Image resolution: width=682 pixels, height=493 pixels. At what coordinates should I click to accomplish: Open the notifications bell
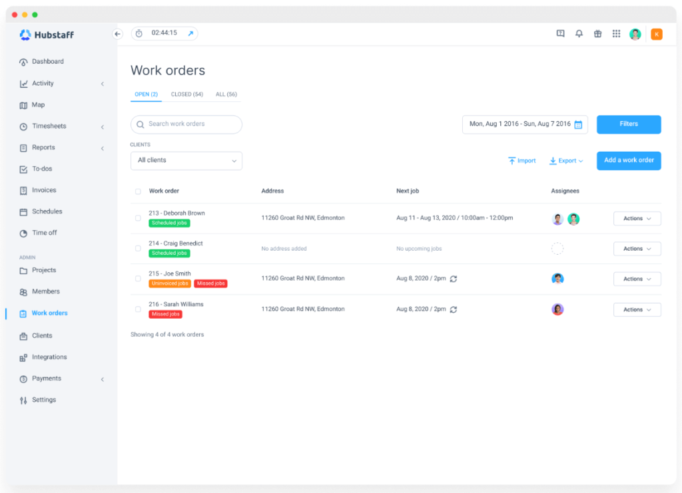(x=579, y=33)
